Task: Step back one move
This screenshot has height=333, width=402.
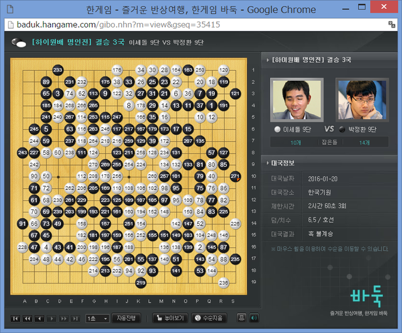Action: click(40, 319)
